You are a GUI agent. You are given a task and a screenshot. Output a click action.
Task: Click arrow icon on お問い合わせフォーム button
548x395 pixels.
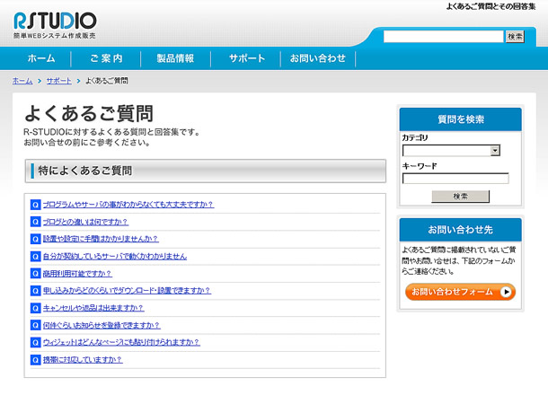(507, 292)
